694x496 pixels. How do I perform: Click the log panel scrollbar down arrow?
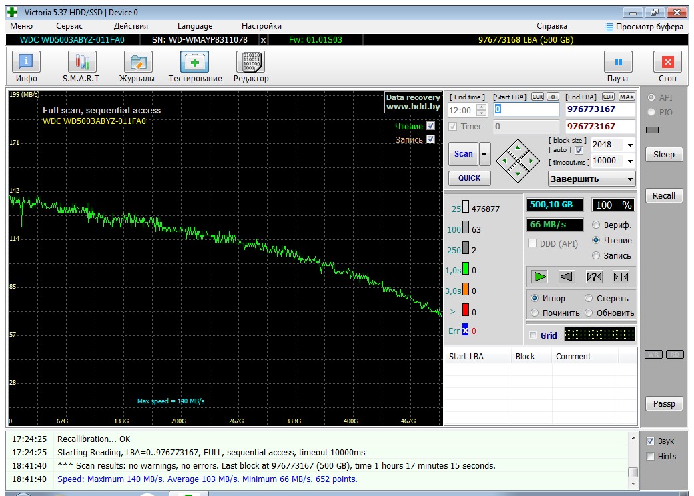coord(633,483)
